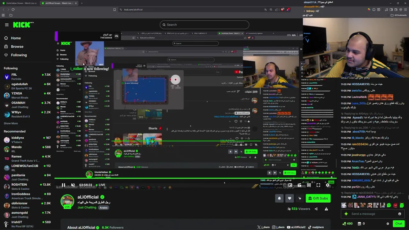Report the stream with warning icon
The image size is (409, 230).
click(326, 209)
